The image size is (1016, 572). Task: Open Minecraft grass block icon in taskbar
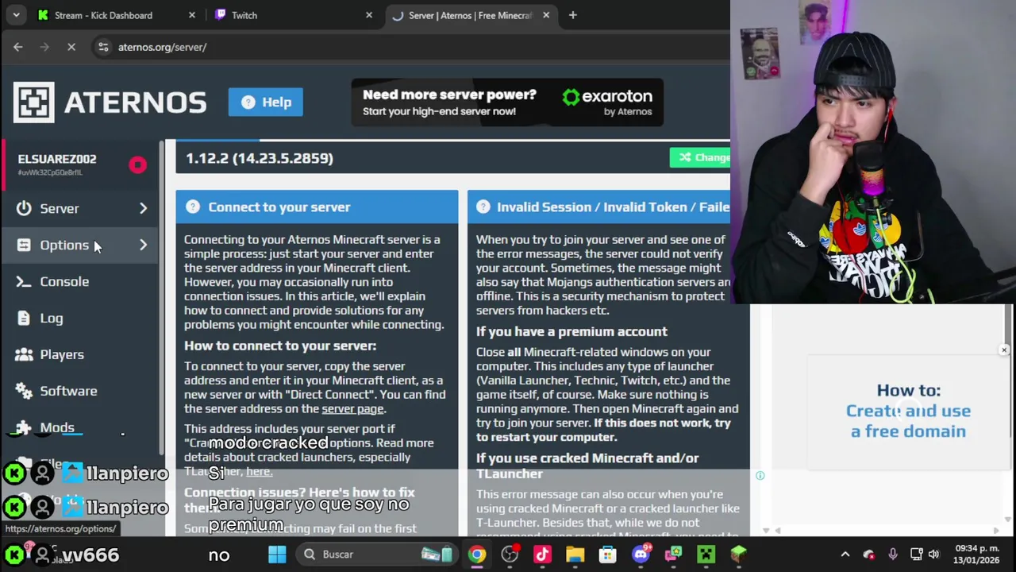(738, 554)
